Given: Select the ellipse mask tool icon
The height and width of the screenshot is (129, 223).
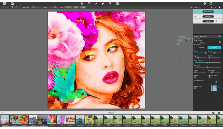Looking at the screenshot, I should pyautogui.click(x=17, y=7).
